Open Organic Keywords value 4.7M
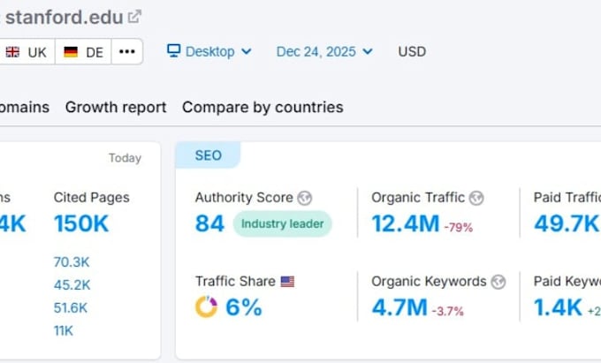Screen dimensions: 601x363 pos(399,307)
